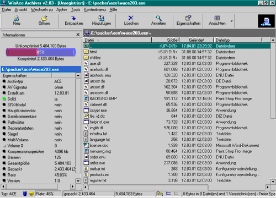This screenshot has width=276, height=198.
Task: Click the compression ratio bar showing 45%
Action: 41,52
